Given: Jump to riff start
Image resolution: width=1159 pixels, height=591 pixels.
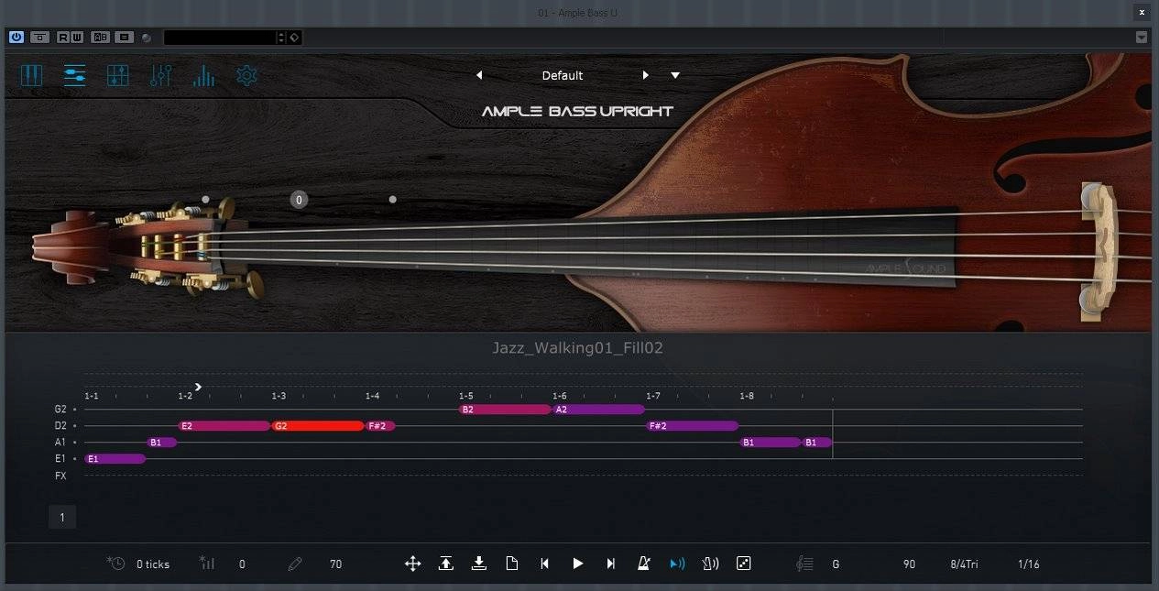Looking at the screenshot, I should click(x=544, y=564).
